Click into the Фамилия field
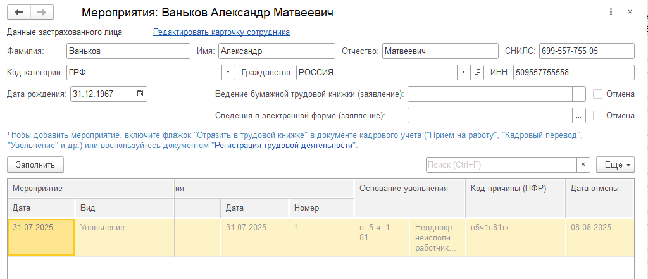This screenshot has height=279, width=648. pos(128,51)
